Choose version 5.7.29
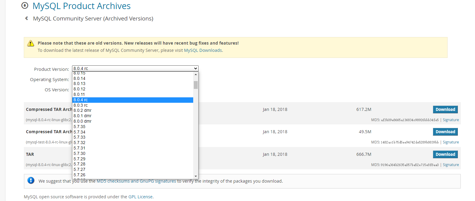Screen dimensions: 475x201 click(133, 159)
